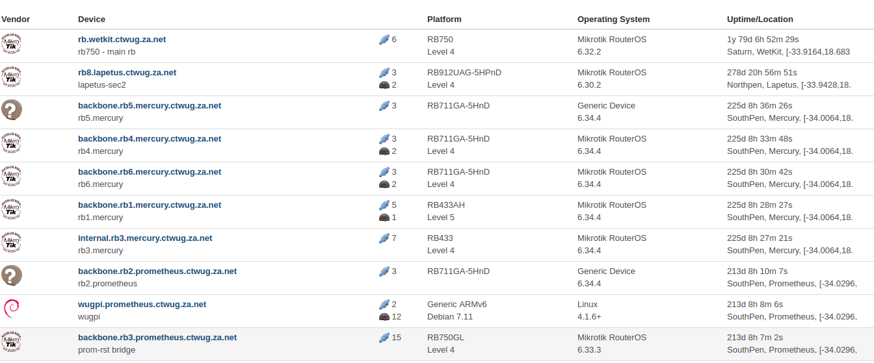Click the Mikrotik vendor logo for rb.wetkit
874x363 pixels.
(12, 45)
